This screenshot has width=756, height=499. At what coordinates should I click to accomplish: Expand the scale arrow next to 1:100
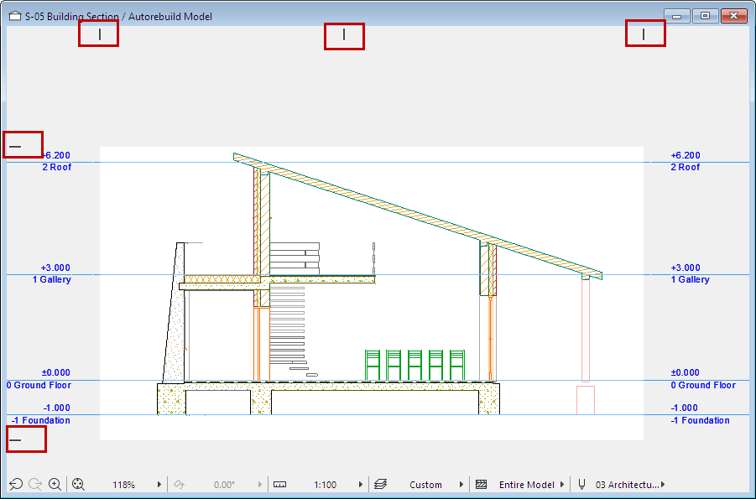[360, 485]
